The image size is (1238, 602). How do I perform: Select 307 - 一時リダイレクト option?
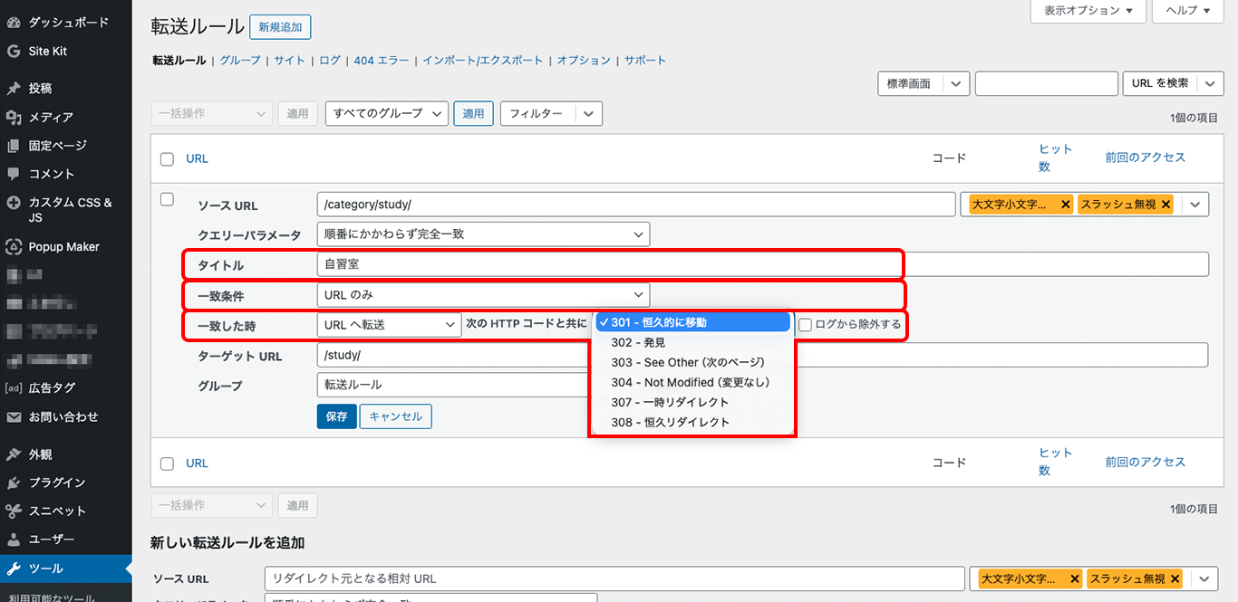pos(670,402)
